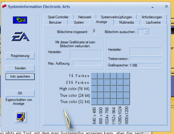Expand the Bildschirm aussuchen dropdown
Image resolution: width=174 pixels, height=134 pixels.
(x=147, y=32)
